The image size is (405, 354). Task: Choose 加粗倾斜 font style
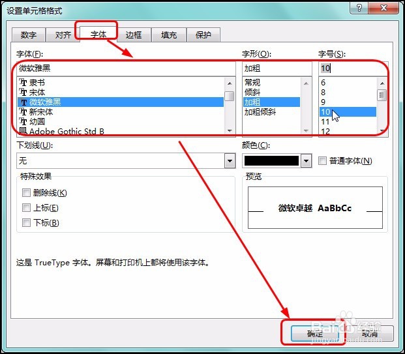271,111
